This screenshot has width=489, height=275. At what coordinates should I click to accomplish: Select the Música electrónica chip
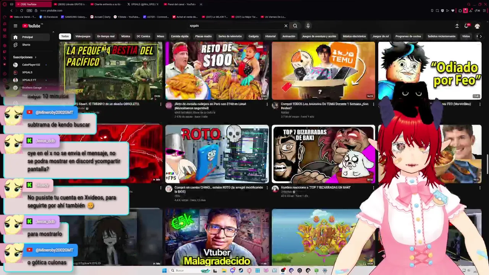(x=354, y=36)
